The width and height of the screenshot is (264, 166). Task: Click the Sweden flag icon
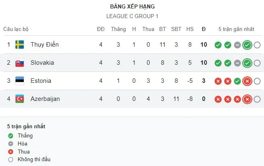pyautogui.click(x=20, y=45)
